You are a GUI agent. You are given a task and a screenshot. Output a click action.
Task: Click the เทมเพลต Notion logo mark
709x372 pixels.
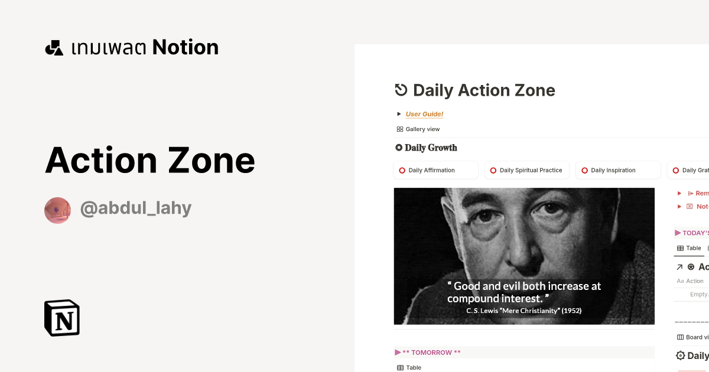[53, 47]
